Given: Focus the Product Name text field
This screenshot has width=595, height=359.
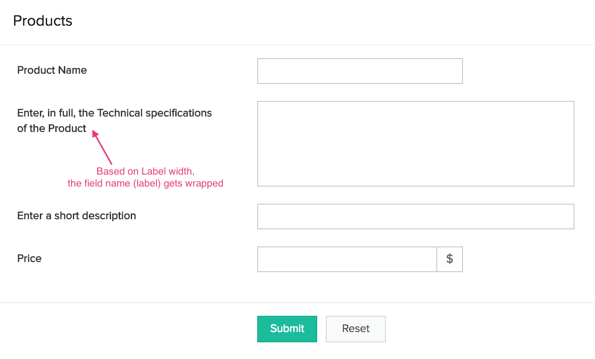Looking at the screenshot, I should tap(360, 71).
